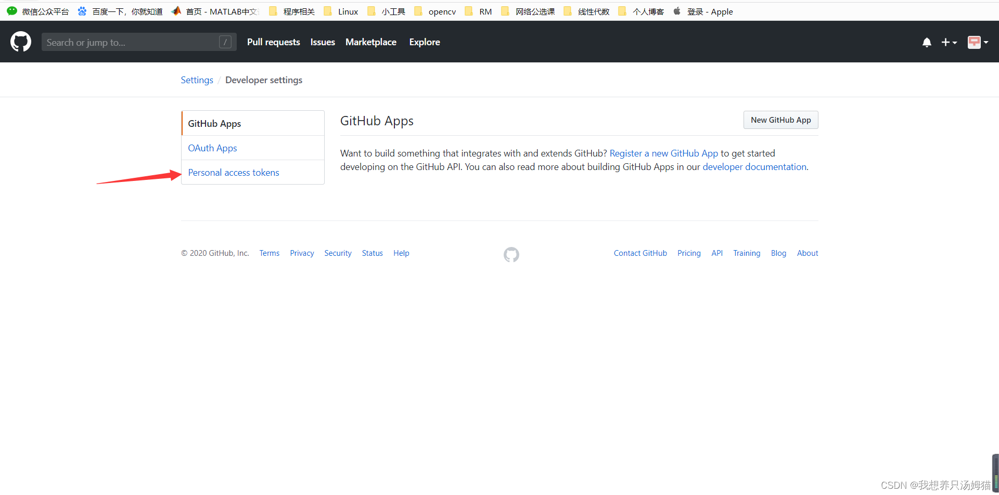Open Blog in the footer
This screenshot has width=999, height=495.
click(x=778, y=253)
